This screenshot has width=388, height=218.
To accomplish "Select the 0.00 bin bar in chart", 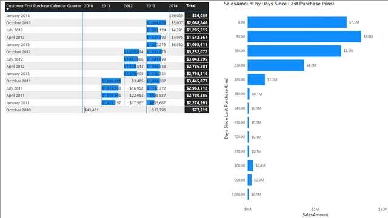I will point(297,22).
